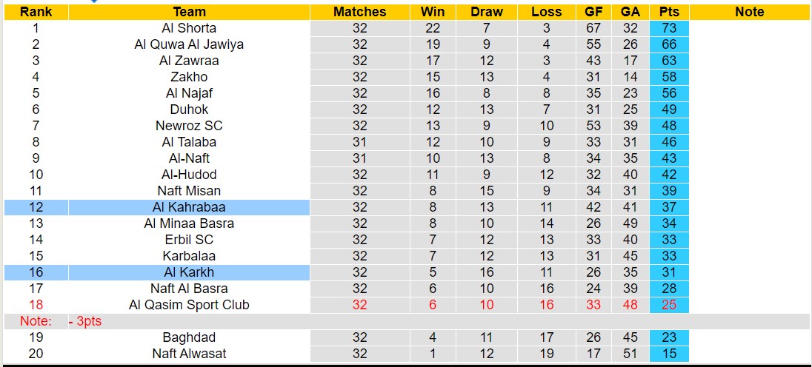Select highlighted Al Kahrabaa row
The image size is (812, 367).
point(189,207)
